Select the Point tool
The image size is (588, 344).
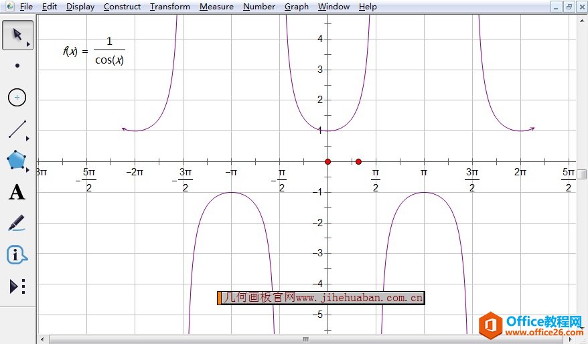coord(17,66)
